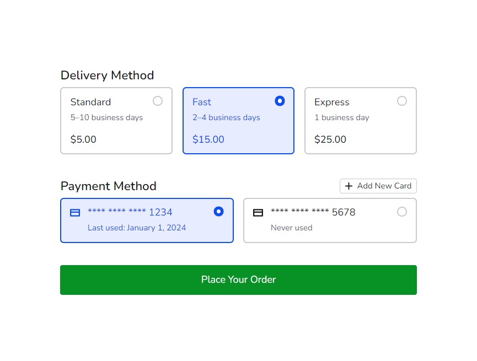
Task: Select the Fast delivery radio button
Action: [280, 101]
